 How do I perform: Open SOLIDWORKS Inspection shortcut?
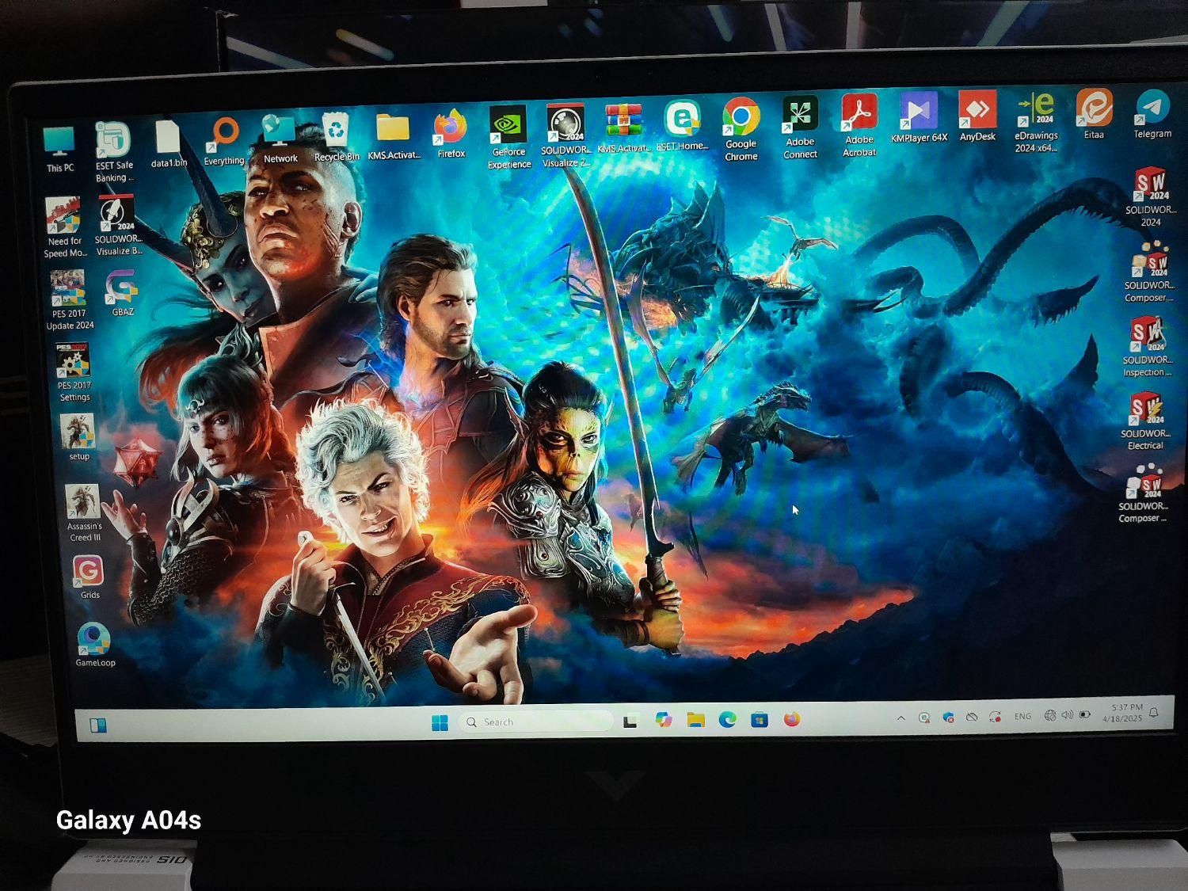(x=1148, y=348)
